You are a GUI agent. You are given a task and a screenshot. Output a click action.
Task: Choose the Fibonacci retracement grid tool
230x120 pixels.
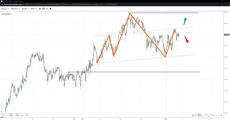point(199,115)
